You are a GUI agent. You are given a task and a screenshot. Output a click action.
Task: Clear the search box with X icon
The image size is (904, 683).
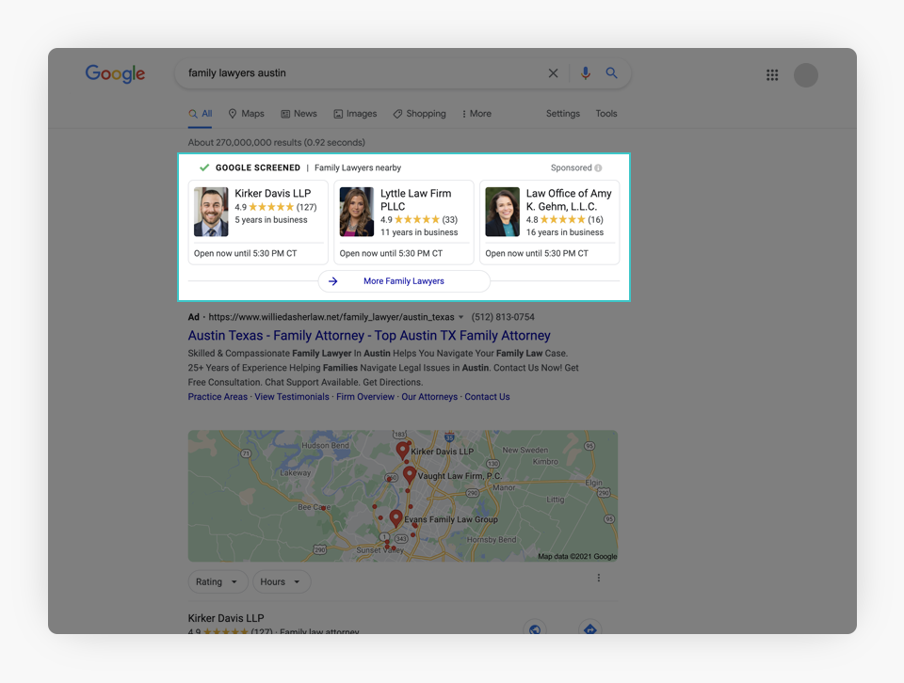click(x=553, y=73)
